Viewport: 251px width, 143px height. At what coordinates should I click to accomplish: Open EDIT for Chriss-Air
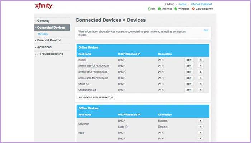[x=189, y=84]
